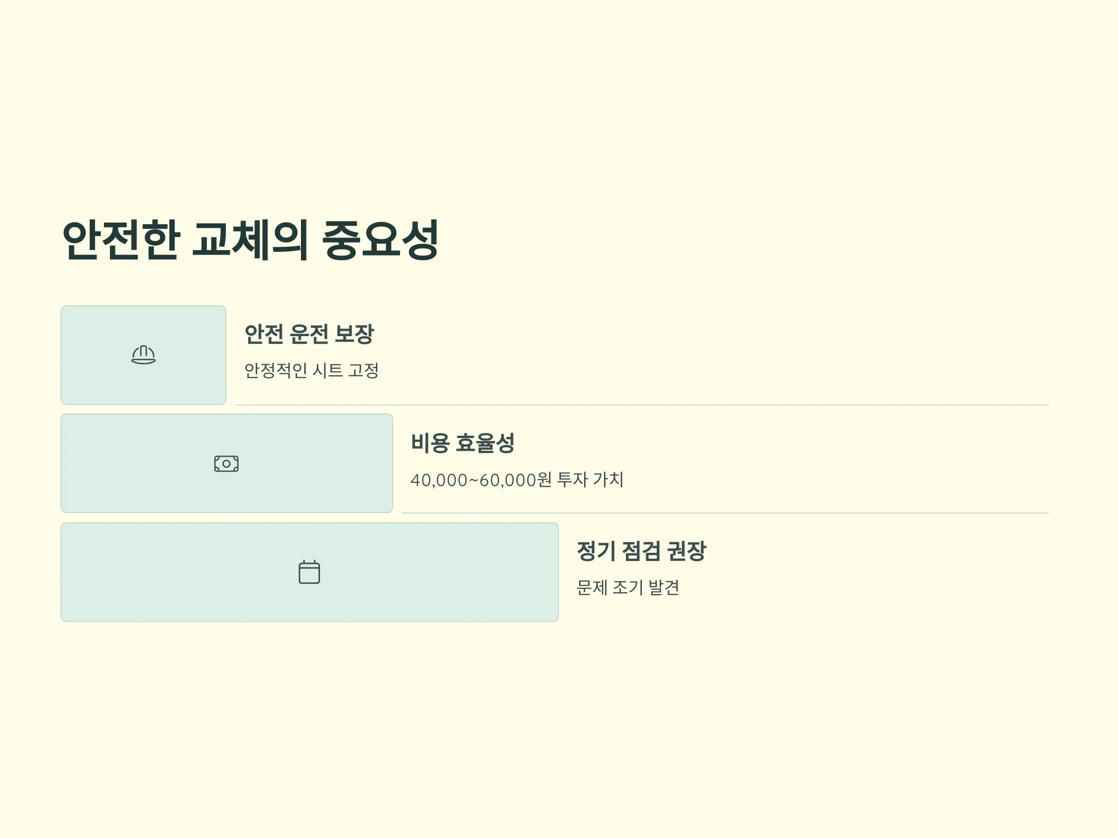
Task: Select the medium teal box with banknote
Action: [x=227, y=463]
